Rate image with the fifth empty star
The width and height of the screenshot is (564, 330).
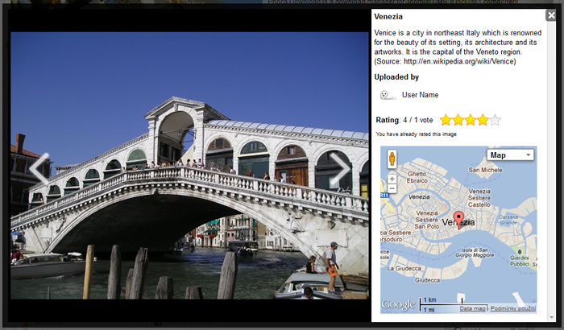pos(495,120)
